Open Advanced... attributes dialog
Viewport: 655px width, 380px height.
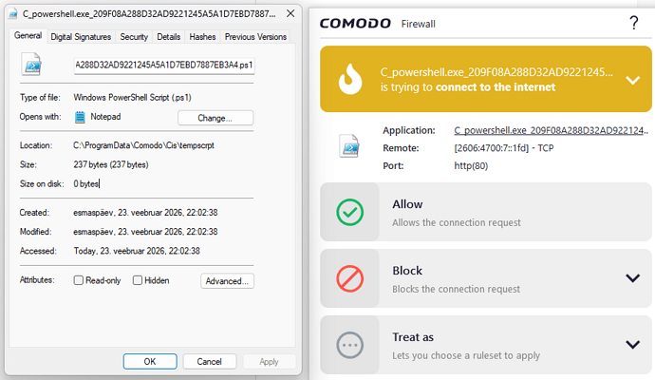pyautogui.click(x=227, y=281)
